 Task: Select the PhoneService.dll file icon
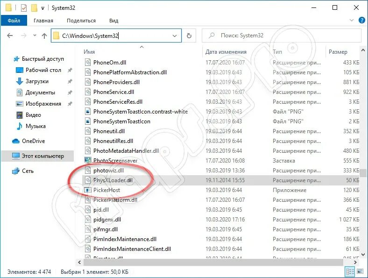87,92
